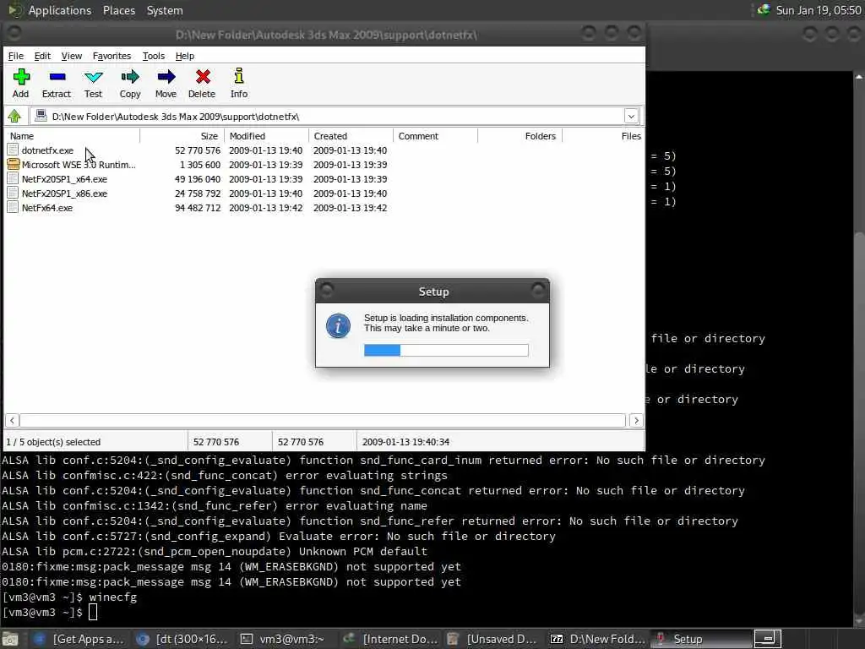Image resolution: width=865 pixels, height=649 pixels.
Task: Click status bar date 2009-01-13 19:40:34
Action: 406,442
